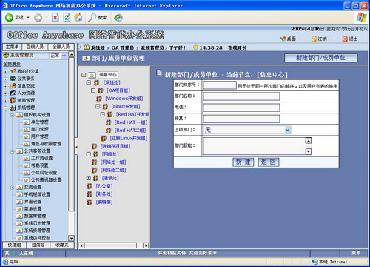Switch to the 在线人员 tab
370x267 pixels.
35,47
